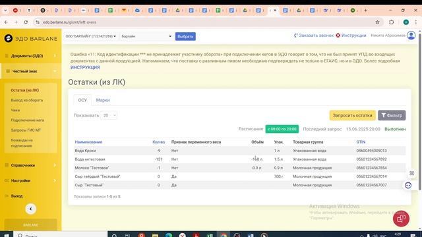The image size is (422, 237).
Task: Click the Фильтр button
Action: (392, 115)
